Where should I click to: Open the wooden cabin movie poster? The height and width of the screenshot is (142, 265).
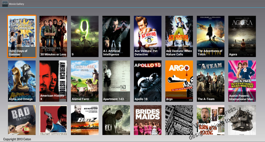coord(242,120)
